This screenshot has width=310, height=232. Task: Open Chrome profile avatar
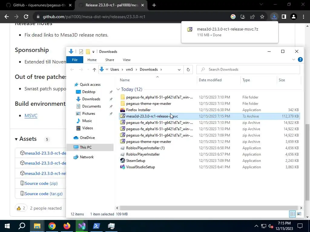pos(294,17)
